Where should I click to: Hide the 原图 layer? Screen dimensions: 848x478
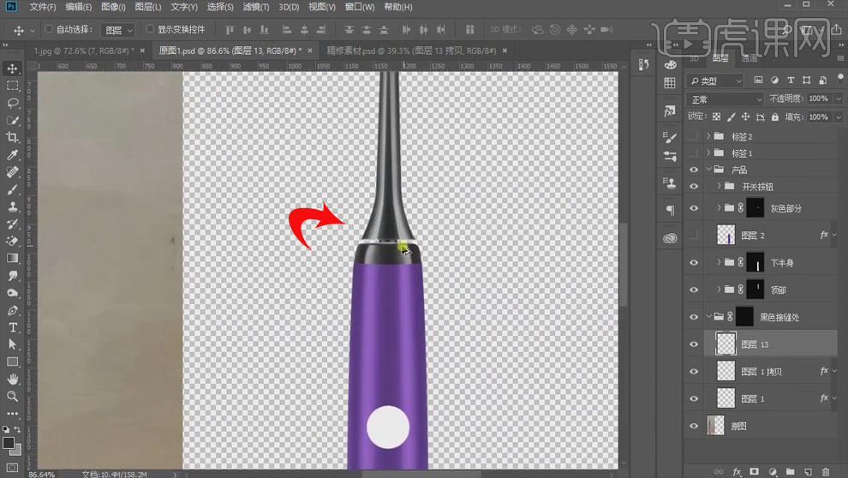pos(694,426)
